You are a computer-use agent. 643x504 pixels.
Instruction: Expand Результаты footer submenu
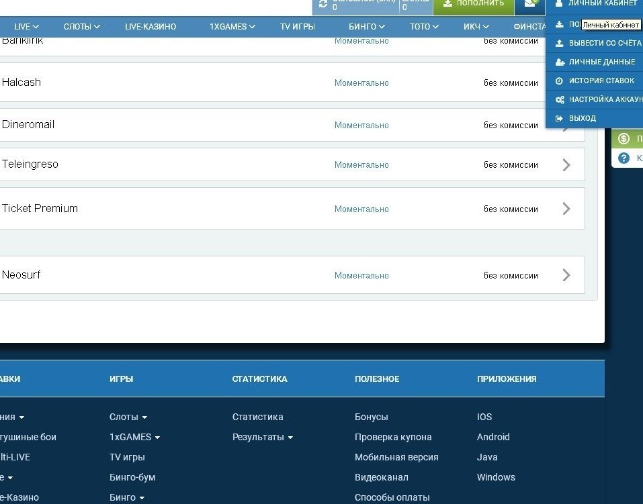pos(263,437)
